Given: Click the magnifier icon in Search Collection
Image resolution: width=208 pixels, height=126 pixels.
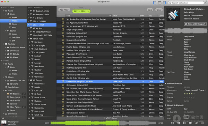Looking at the screenshot, I should tap(170, 3).
